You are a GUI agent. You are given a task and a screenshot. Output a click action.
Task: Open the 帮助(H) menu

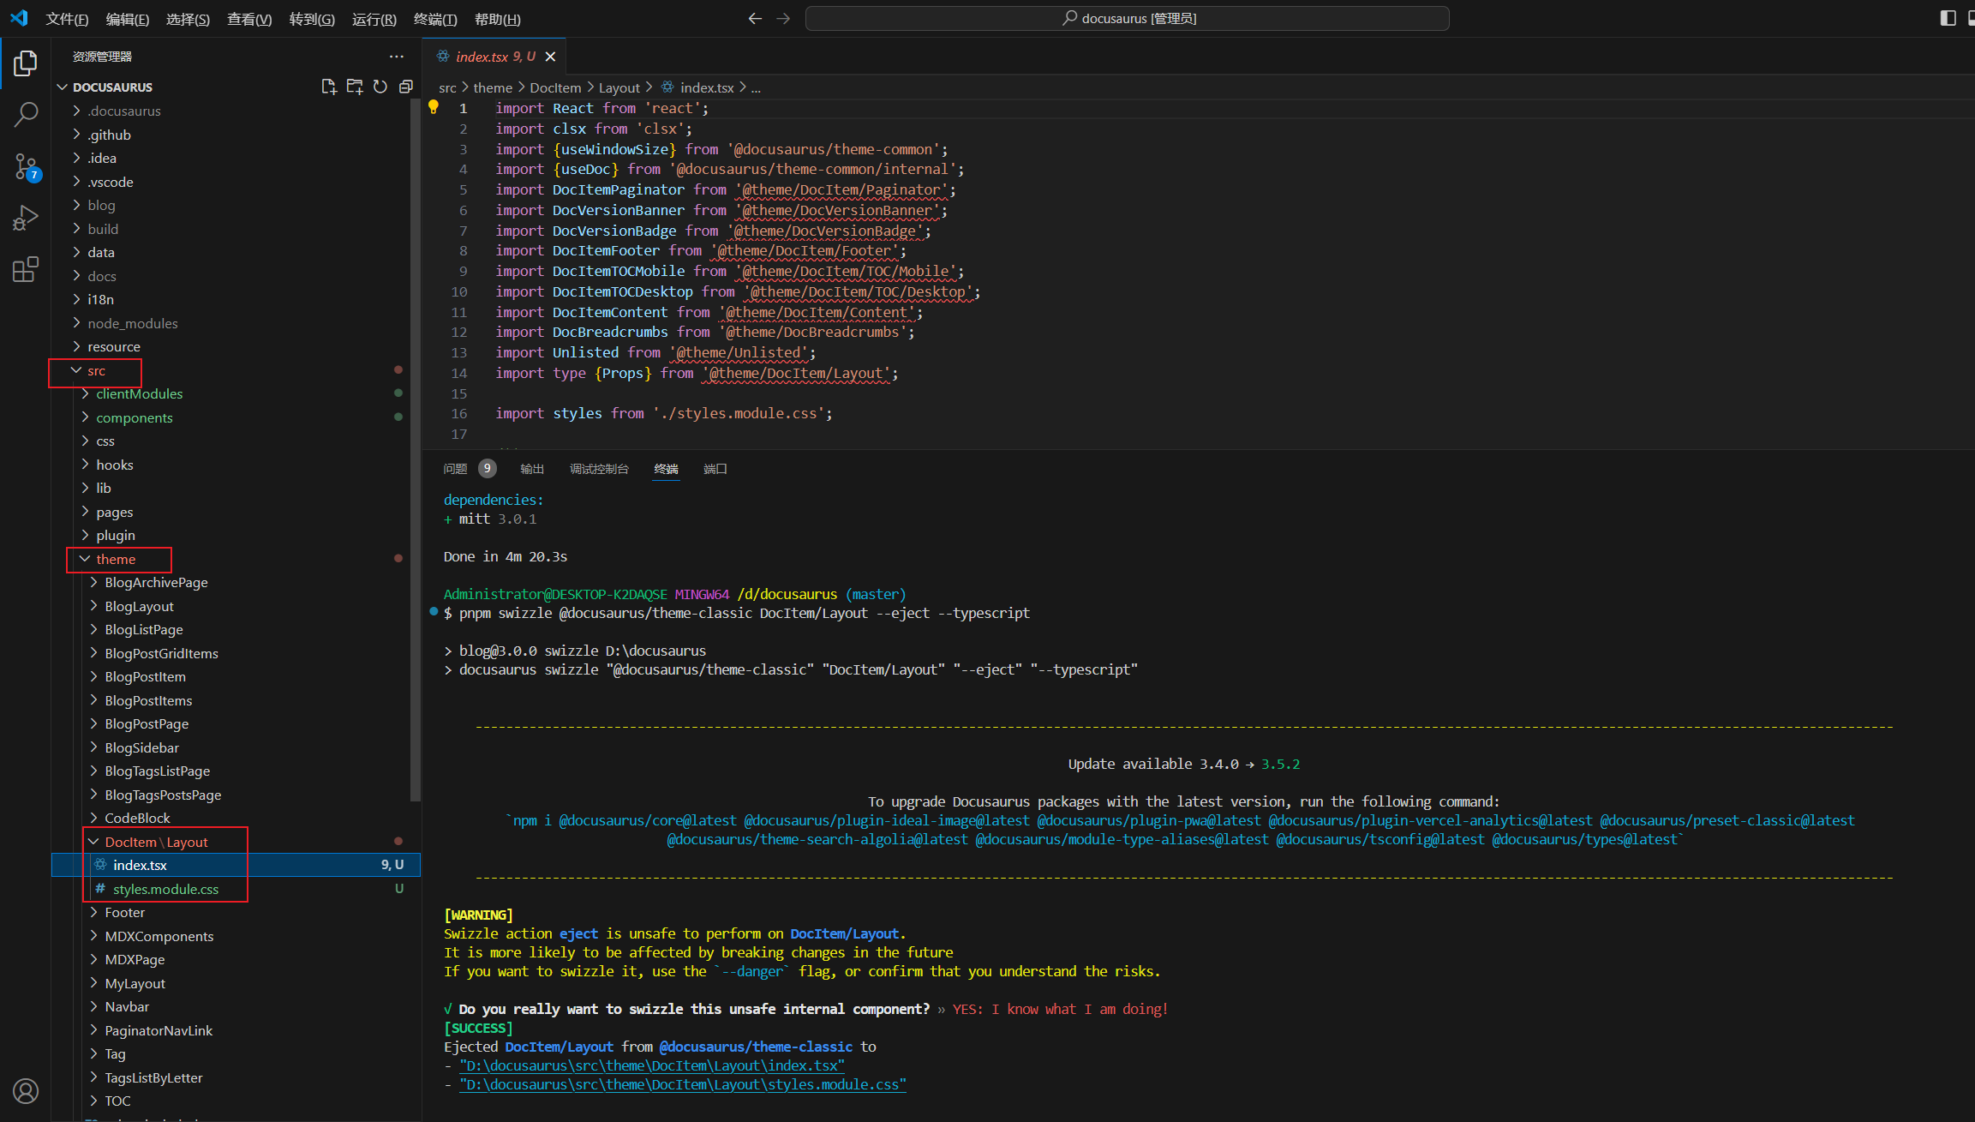pos(498,19)
